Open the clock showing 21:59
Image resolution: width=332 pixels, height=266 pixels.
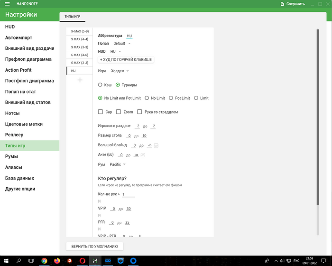309,261
